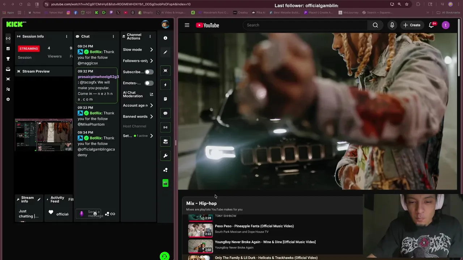Play Only The Family Hellcats & Trackhawks video

(x=266, y=257)
